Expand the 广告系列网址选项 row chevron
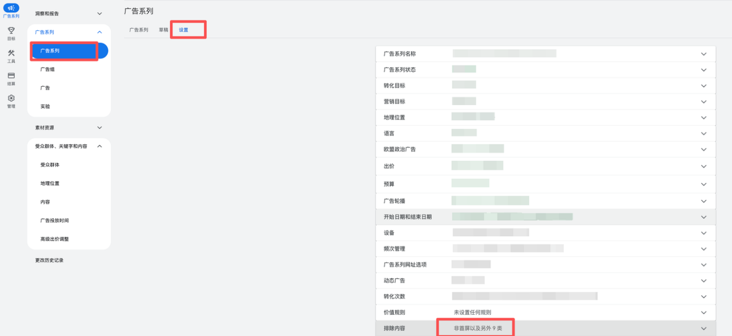 click(704, 265)
